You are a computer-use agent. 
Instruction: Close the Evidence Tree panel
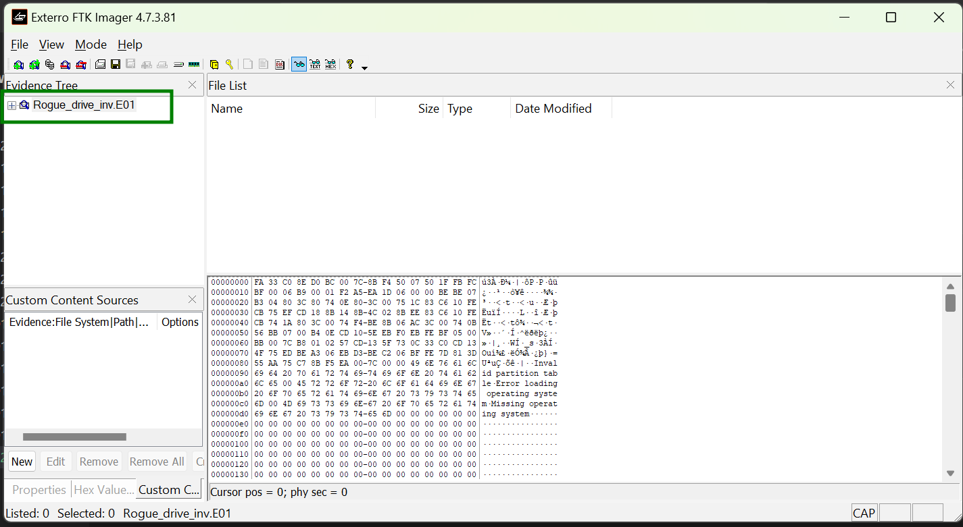coord(192,85)
